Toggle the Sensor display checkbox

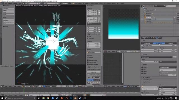pyautogui.click(x=142, y=71)
